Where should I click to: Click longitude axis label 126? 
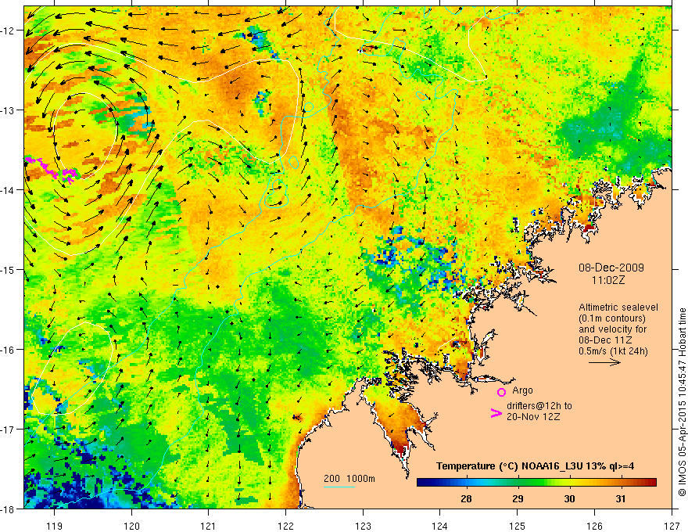594,526
